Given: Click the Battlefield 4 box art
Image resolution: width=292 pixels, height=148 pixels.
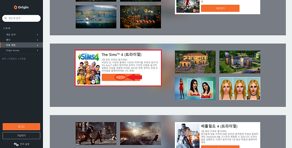Looking at the screenshot, I should [x=188, y=136].
